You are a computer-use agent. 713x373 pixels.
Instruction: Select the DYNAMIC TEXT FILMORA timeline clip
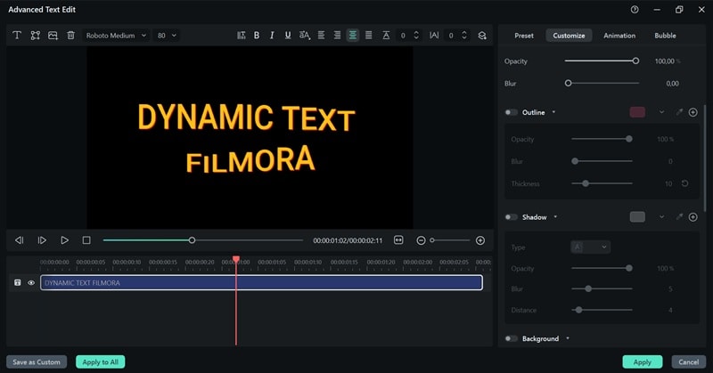point(261,282)
